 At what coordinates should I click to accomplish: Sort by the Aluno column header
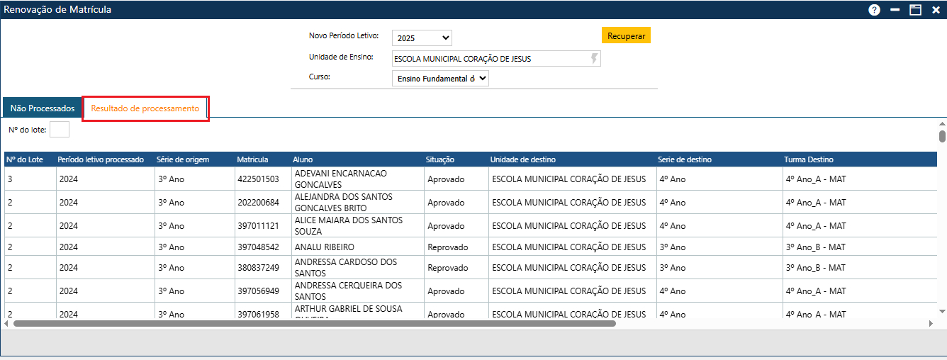pos(303,159)
